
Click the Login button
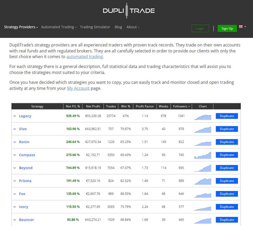click(200, 29)
